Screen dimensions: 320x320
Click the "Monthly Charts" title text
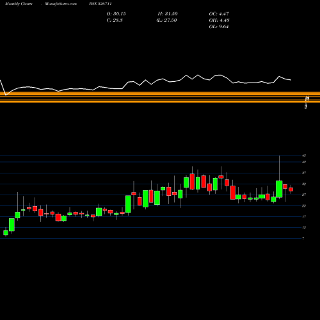(19, 4)
